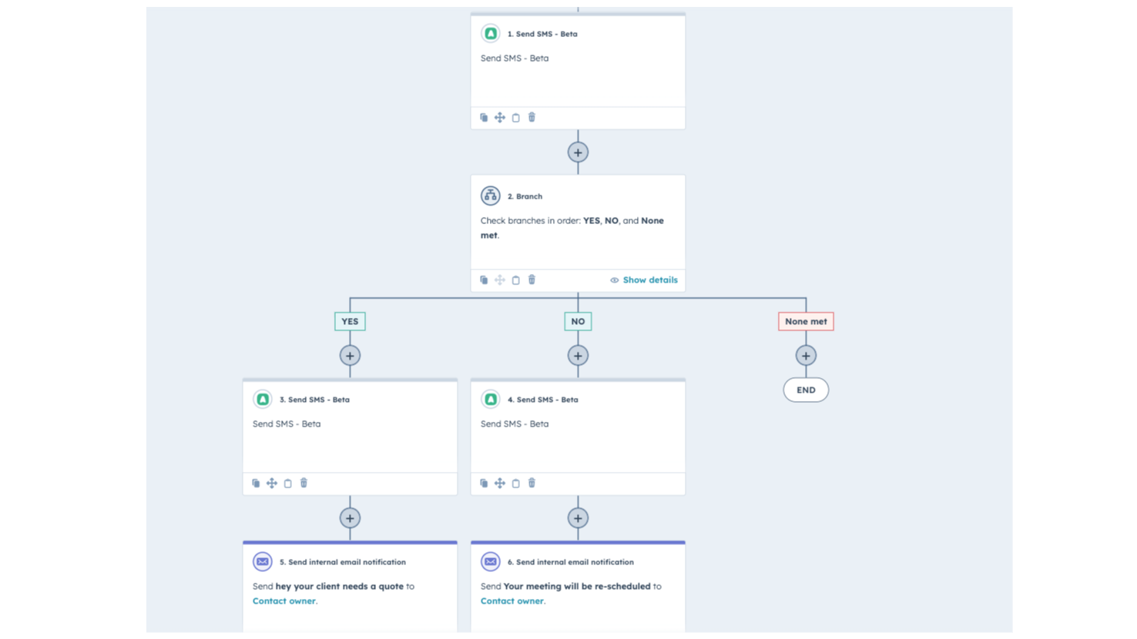Add action below step 1 Send SMS

[x=578, y=152]
